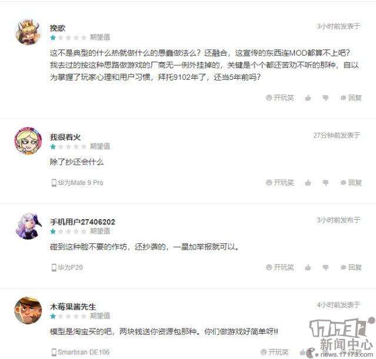Viewport: 376px width, 359px height.
Task: Reply to 我很着火's comment
Action: point(351,183)
